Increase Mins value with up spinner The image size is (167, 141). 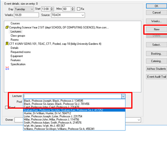click(x=73, y=8)
